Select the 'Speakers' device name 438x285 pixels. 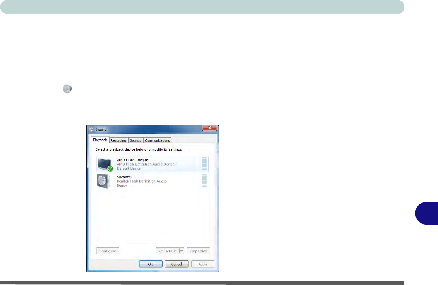pyautogui.click(x=124, y=177)
